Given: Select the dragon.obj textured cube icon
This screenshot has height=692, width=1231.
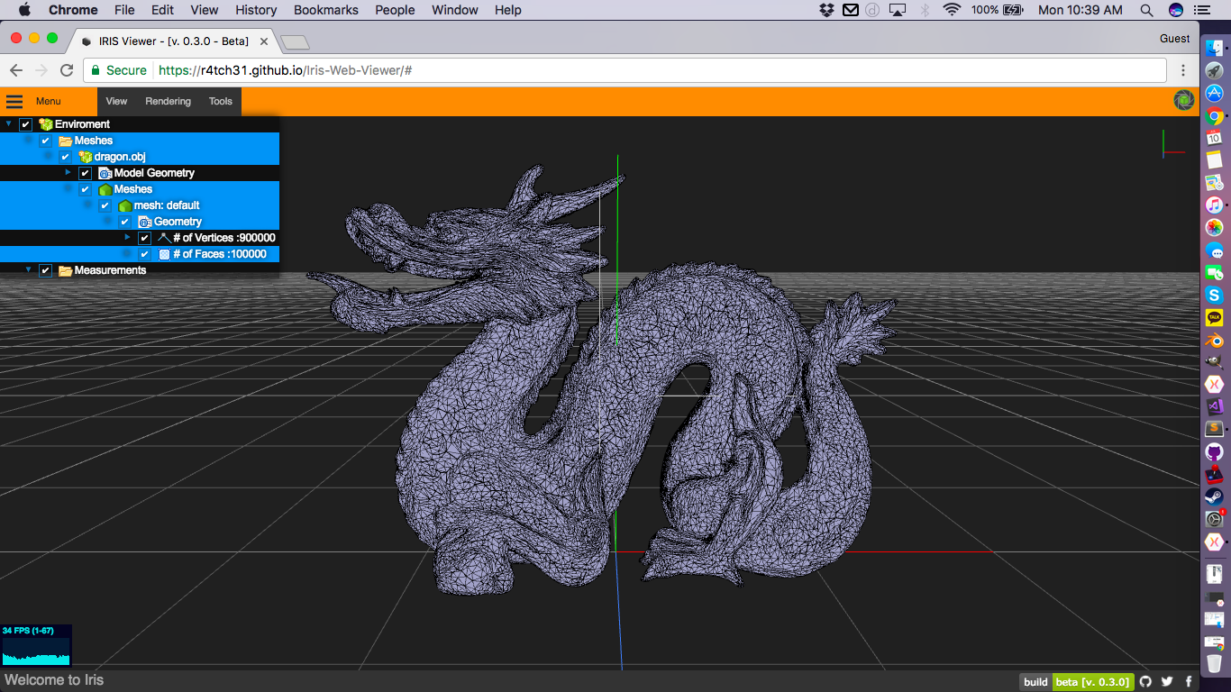Looking at the screenshot, I should tap(85, 156).
